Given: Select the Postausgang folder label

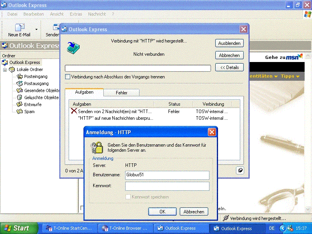Looking at the screenshot, I should point(36,83).
